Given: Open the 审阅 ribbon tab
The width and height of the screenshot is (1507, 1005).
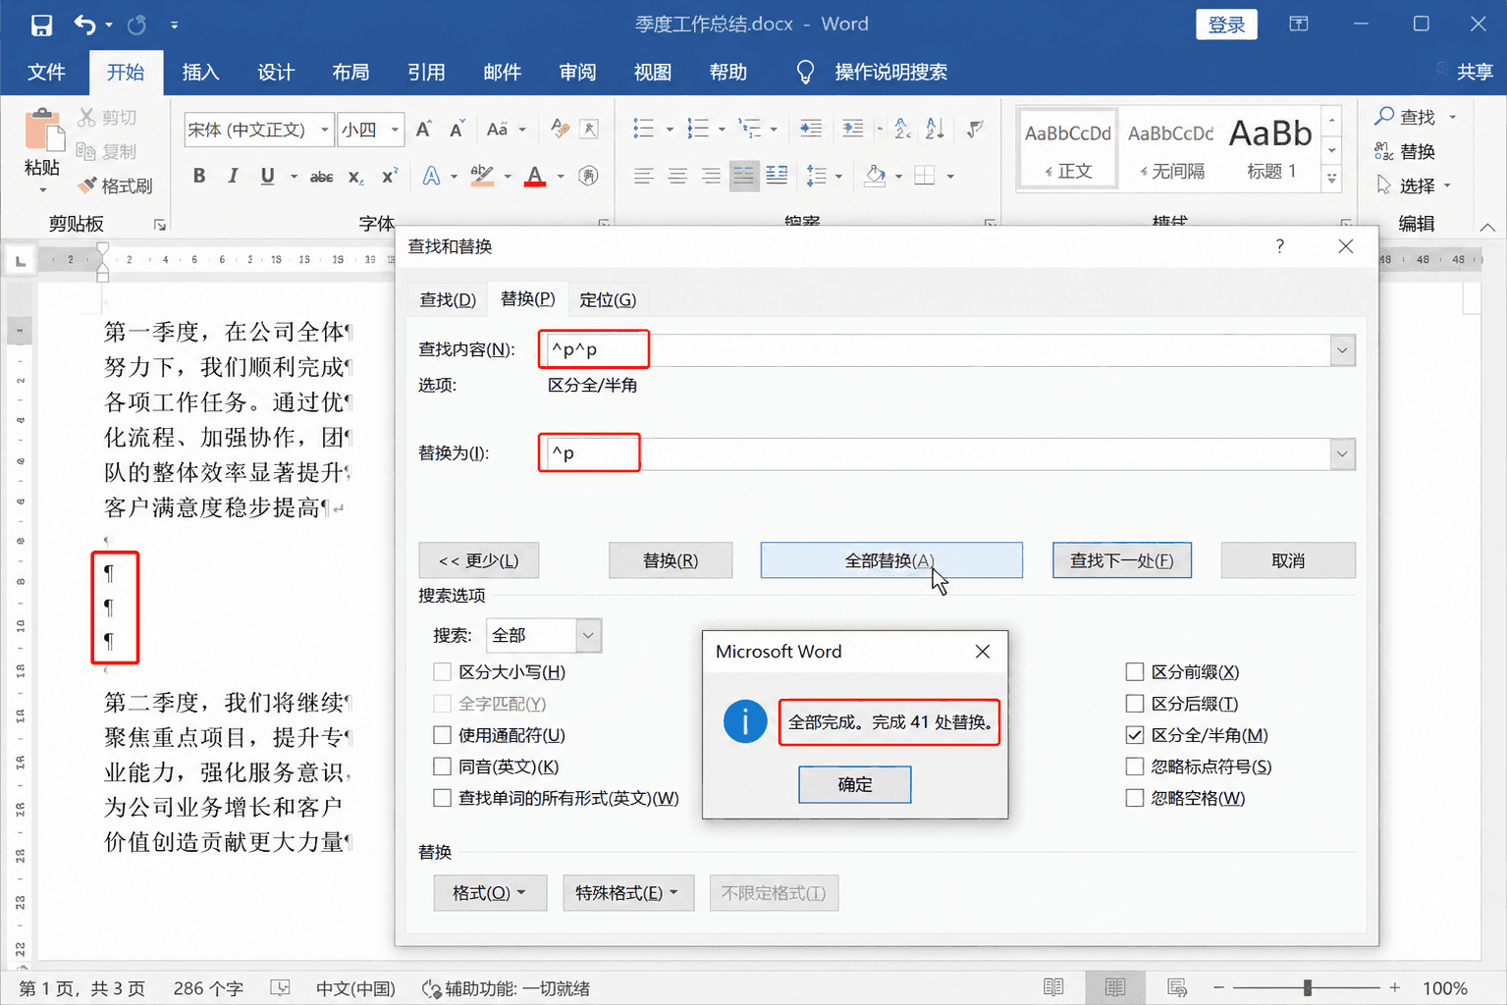Looking at the screenshot, I should [x=577, y=72].
